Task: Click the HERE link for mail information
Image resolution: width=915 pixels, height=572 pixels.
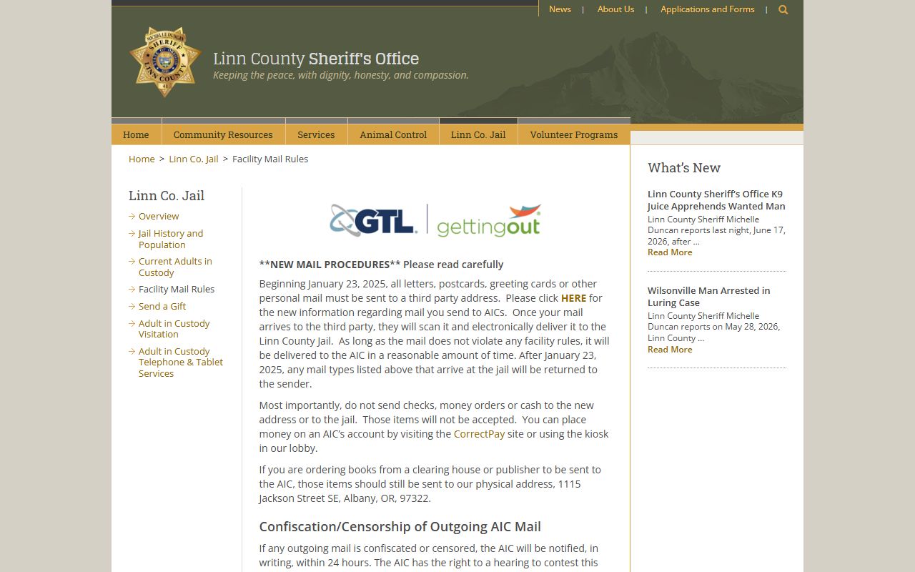Action: tap(573, 298)
